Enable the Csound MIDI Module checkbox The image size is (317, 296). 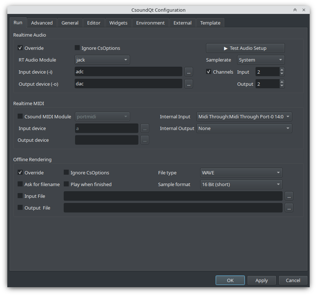[x=20, y=116]
